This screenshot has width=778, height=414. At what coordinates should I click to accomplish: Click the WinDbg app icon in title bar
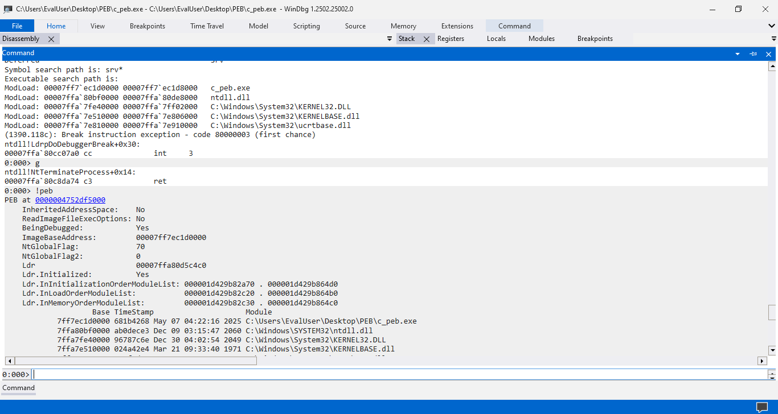tap(8, 9)
